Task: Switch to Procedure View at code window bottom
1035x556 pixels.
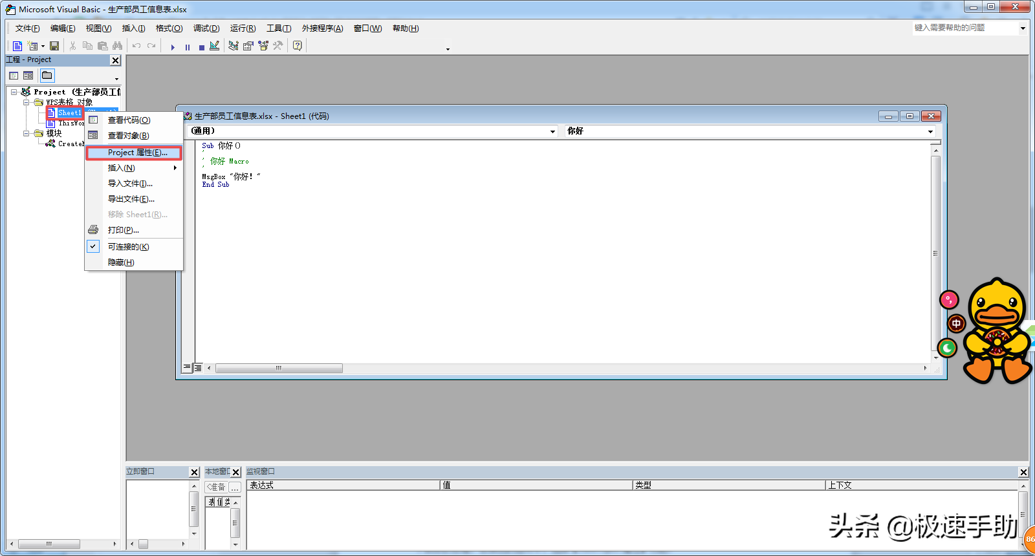Action: click(187, 368)
